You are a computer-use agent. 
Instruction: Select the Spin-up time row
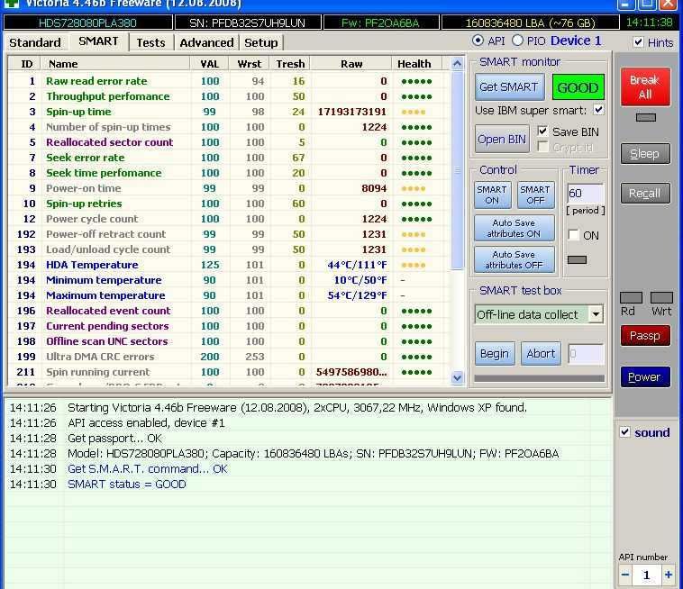229,112
